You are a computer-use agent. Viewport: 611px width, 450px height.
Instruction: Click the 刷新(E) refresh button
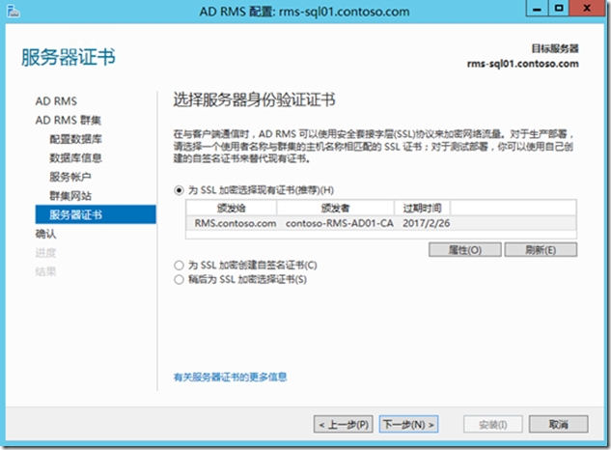[x=541, y=249]
